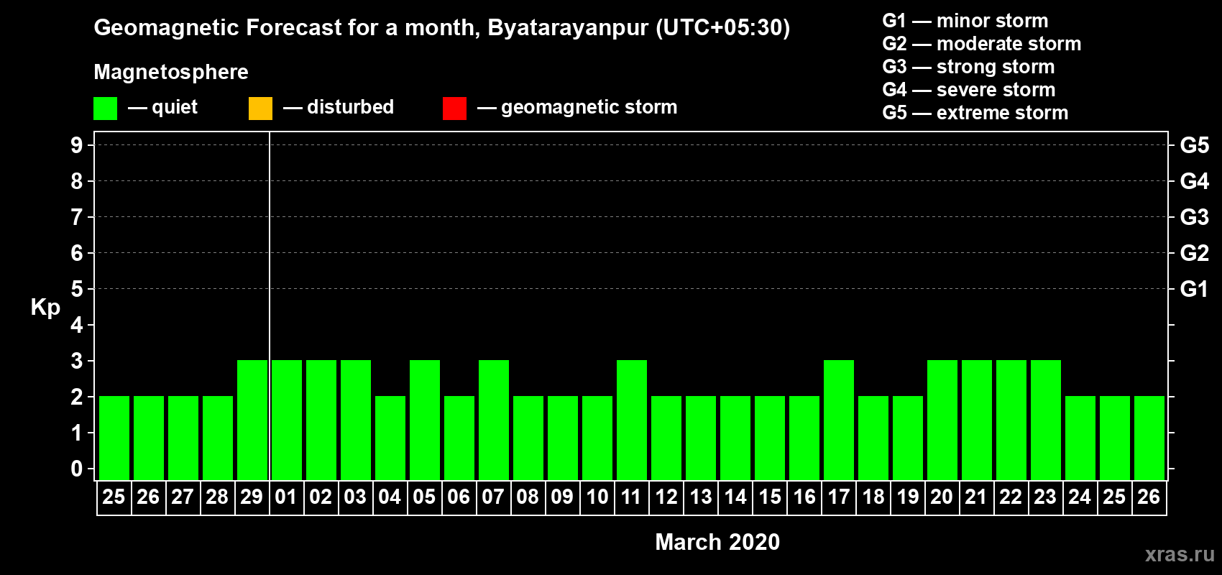Click the 'March 2020' label below the chart

(x=717, y=542)
